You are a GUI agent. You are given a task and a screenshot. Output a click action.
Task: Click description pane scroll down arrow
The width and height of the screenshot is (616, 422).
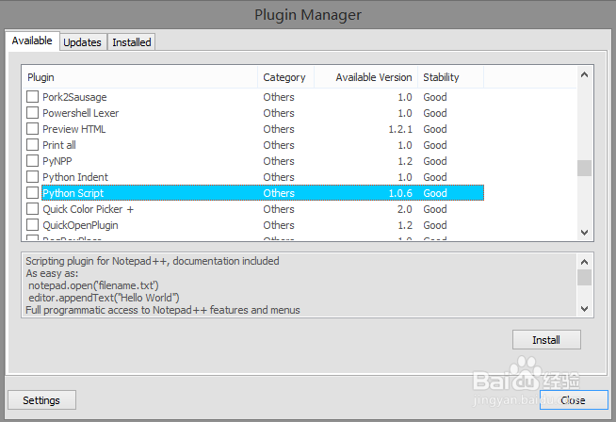[x=585, y=309]
